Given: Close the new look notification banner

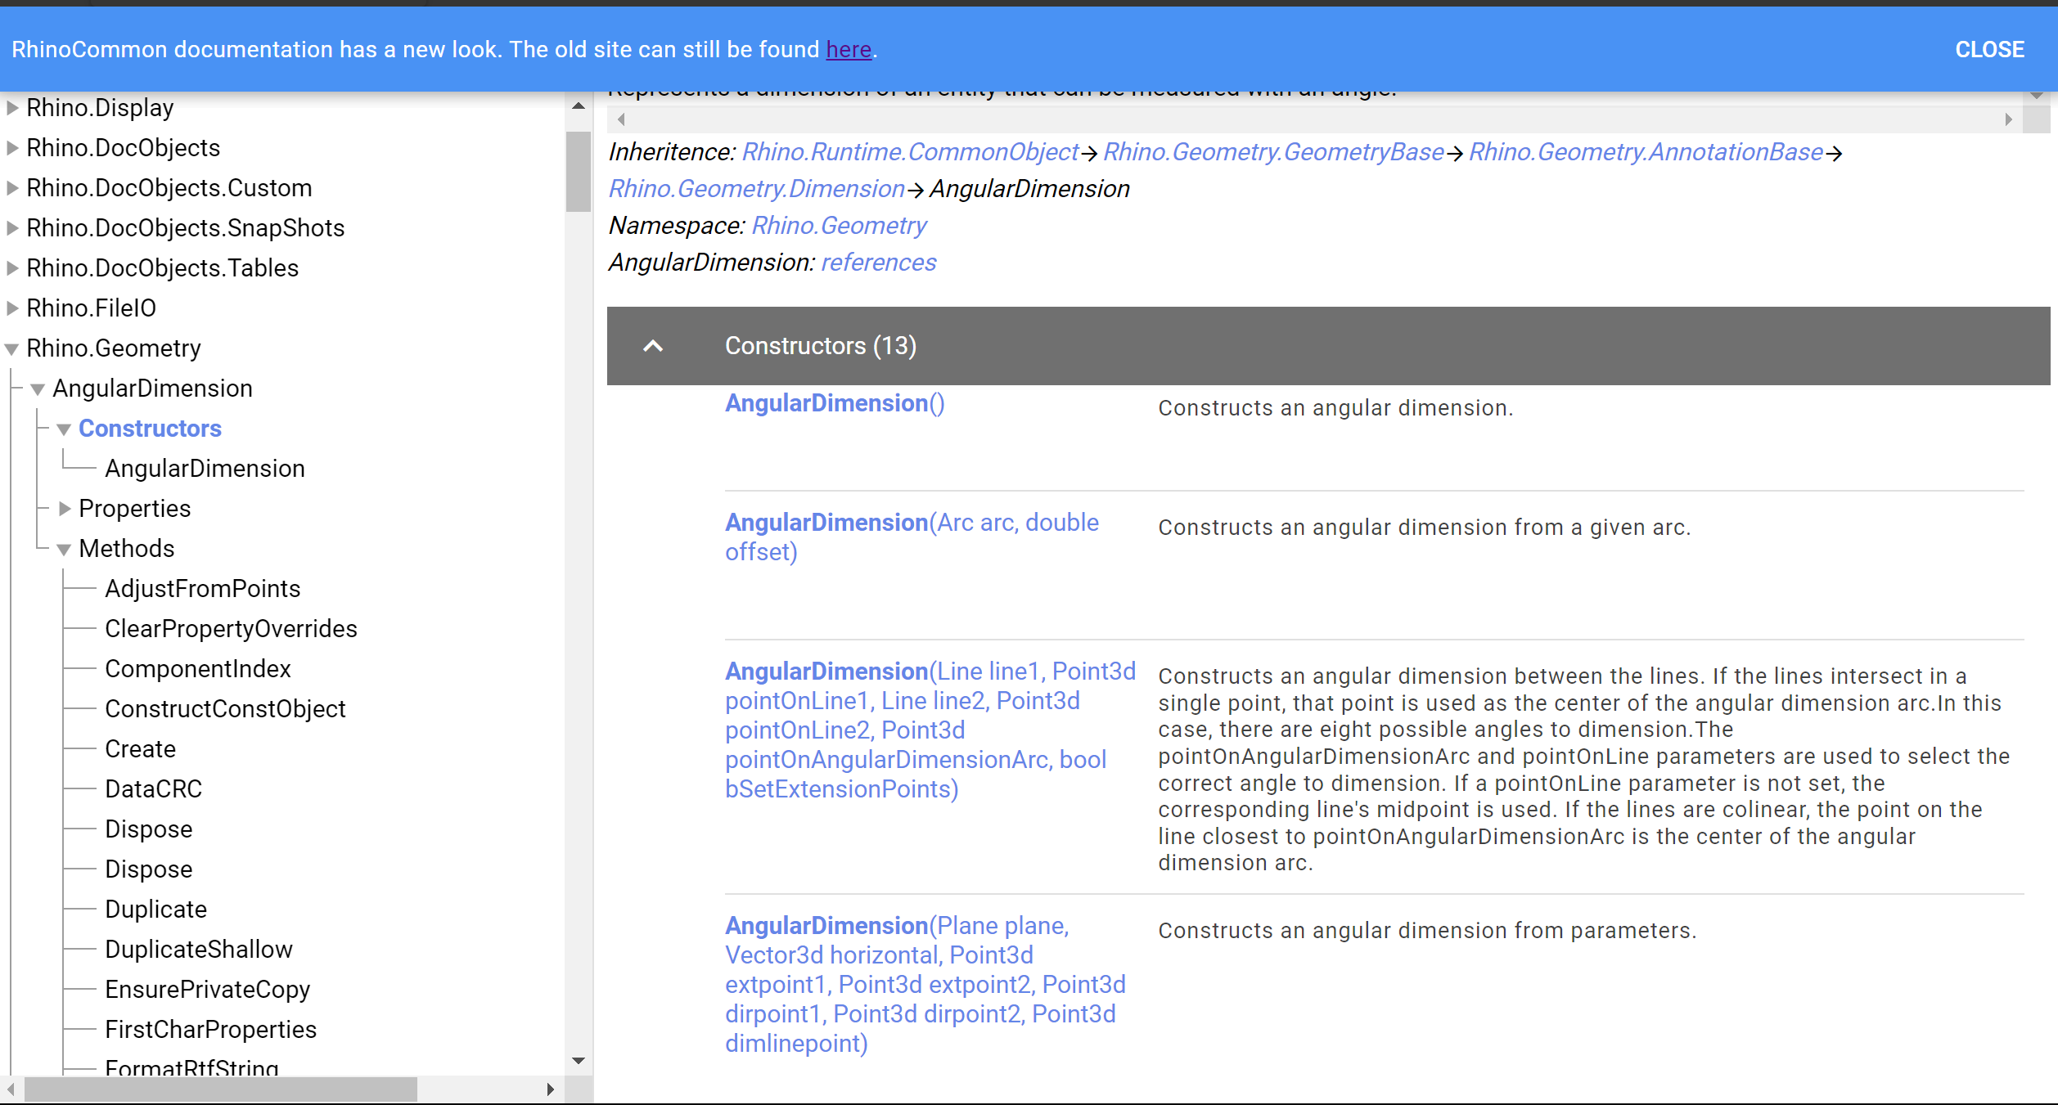Looking at the screenshot, I should click(1989, 50).
